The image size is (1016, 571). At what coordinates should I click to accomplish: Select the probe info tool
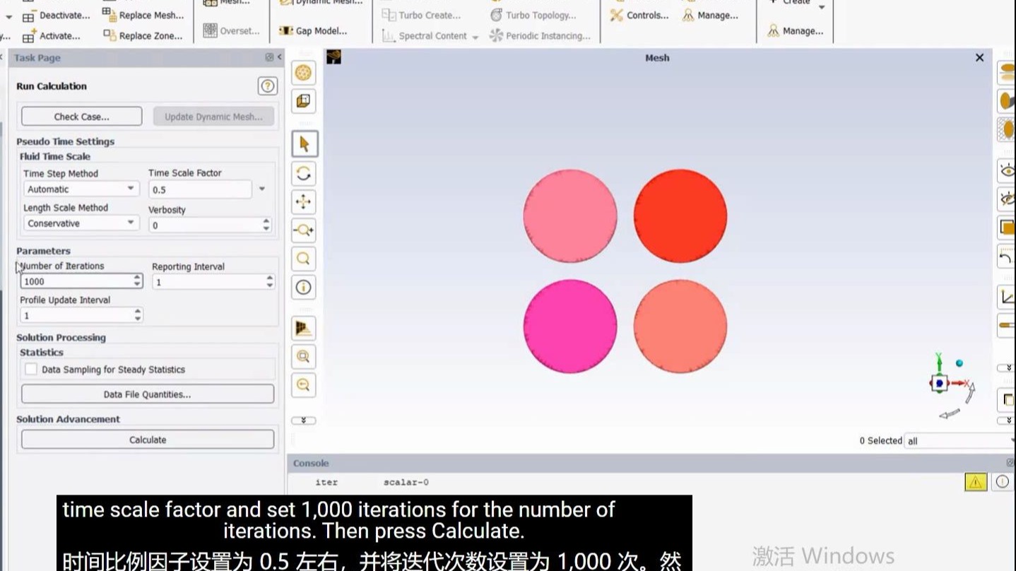coord(304,288)
